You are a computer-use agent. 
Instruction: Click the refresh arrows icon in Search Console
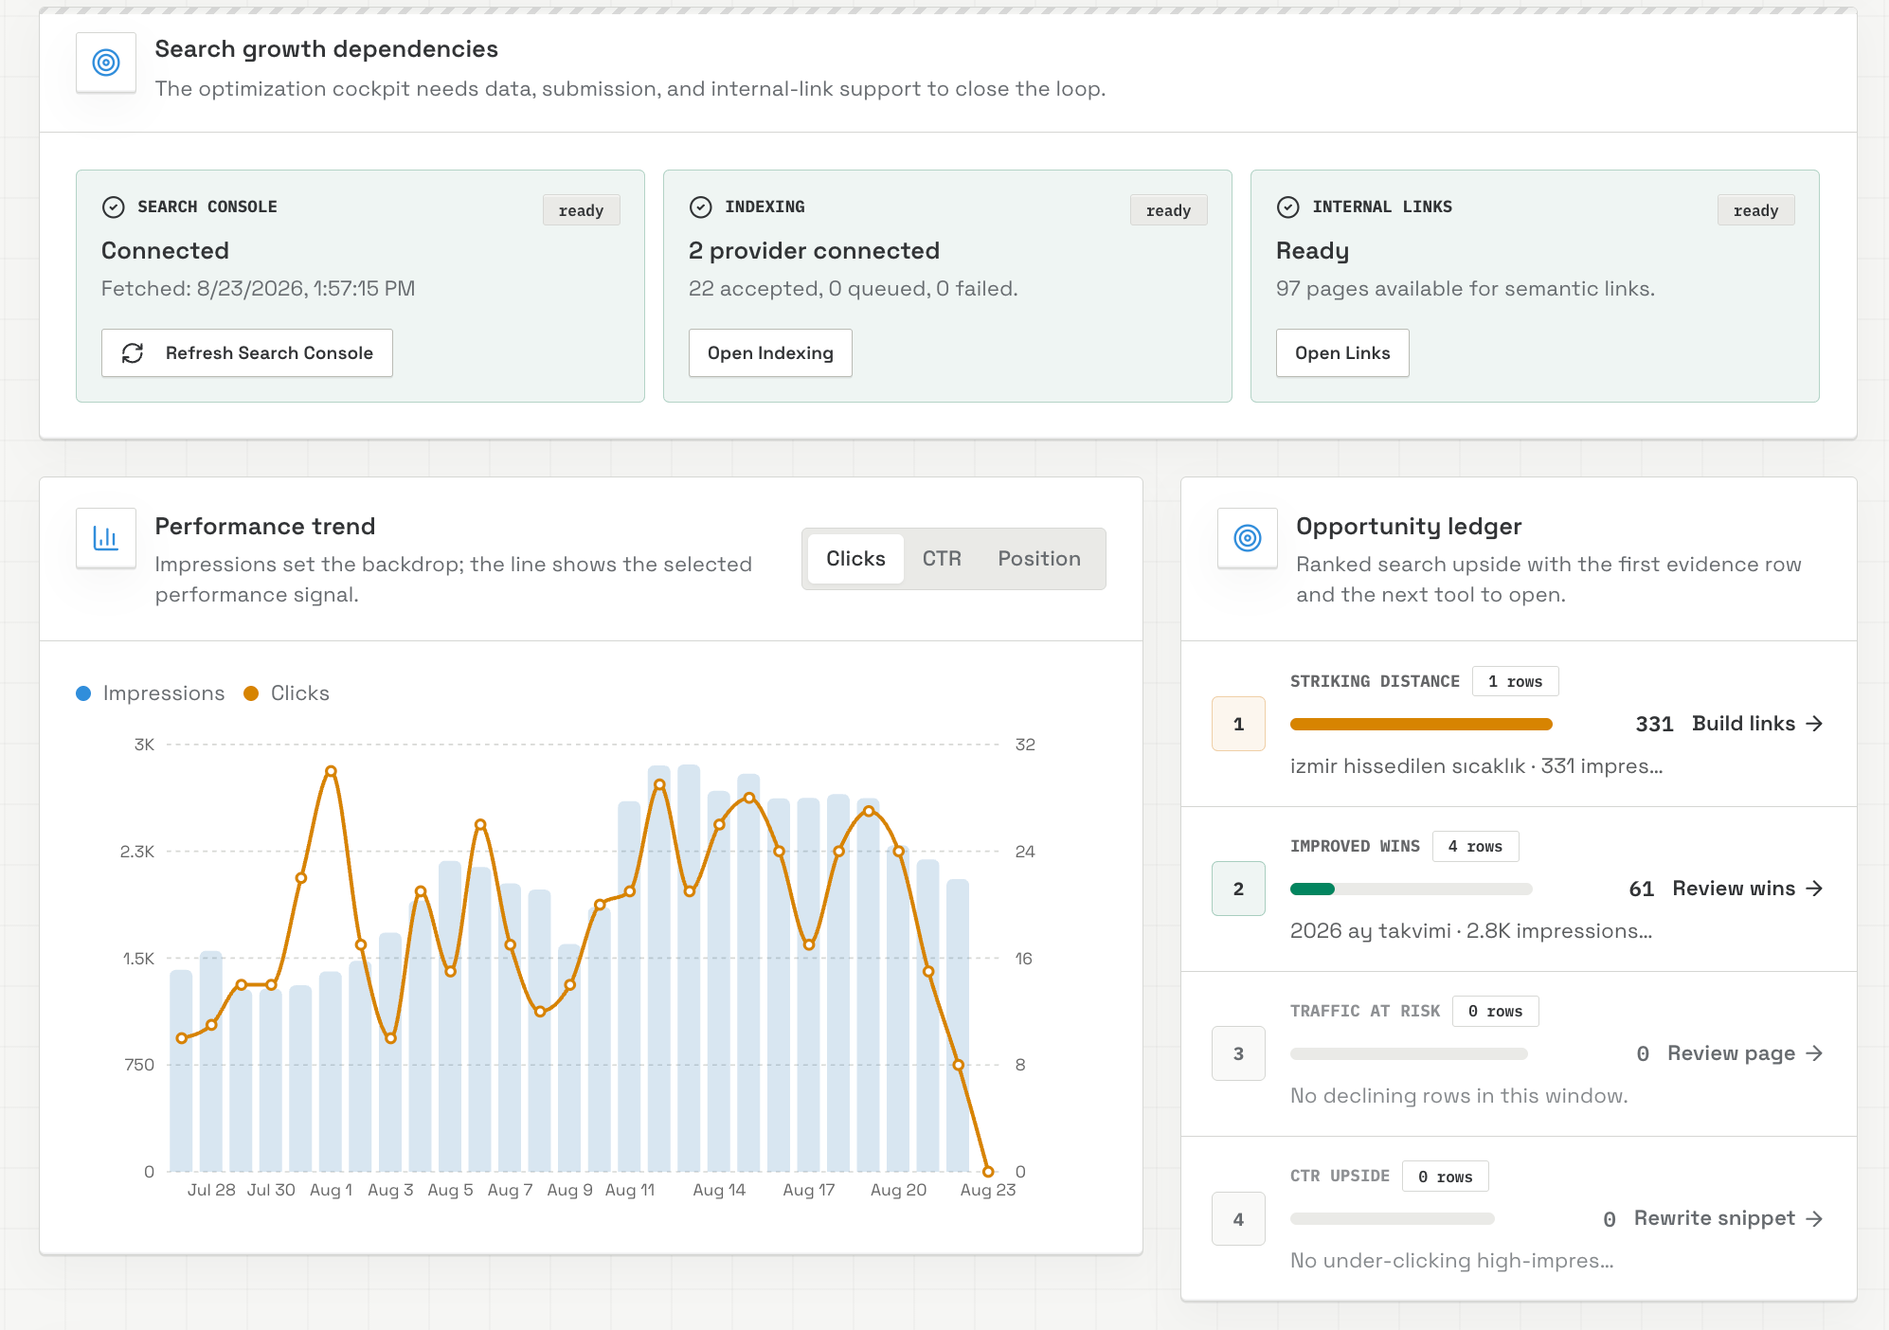coord(133,352)
